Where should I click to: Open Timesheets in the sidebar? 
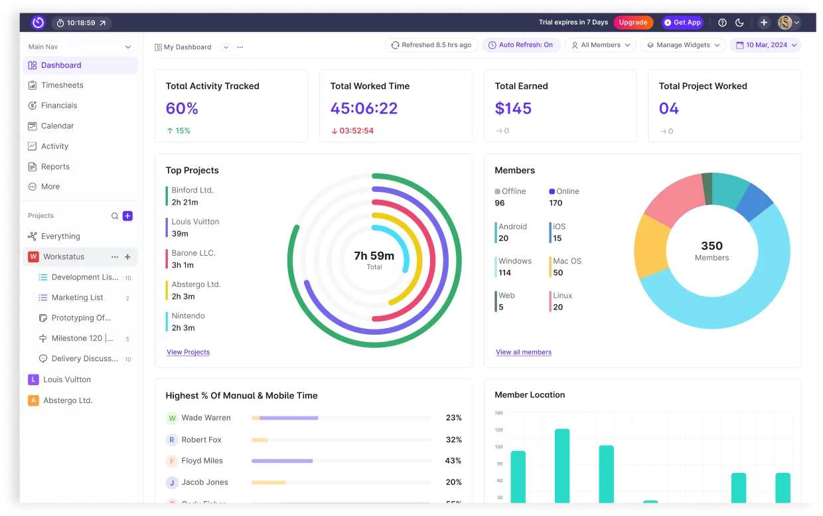(62, 85)
